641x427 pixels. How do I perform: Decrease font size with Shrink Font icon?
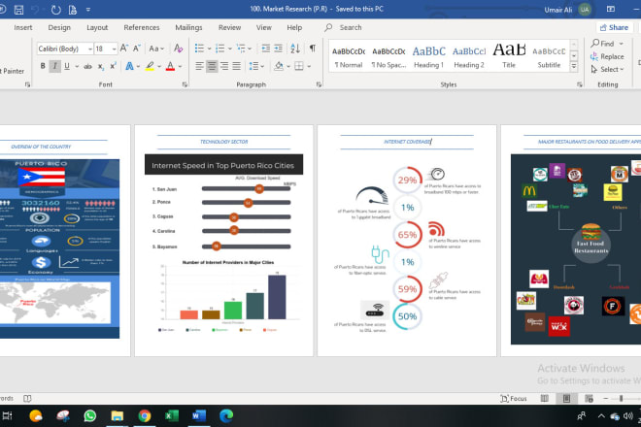pos(137,49)
